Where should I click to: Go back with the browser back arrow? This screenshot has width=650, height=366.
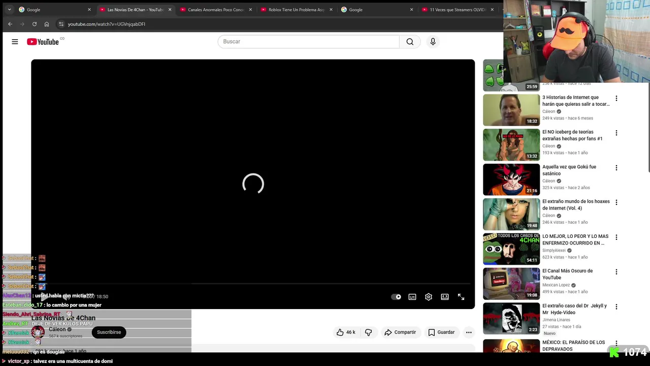point(10,24)
